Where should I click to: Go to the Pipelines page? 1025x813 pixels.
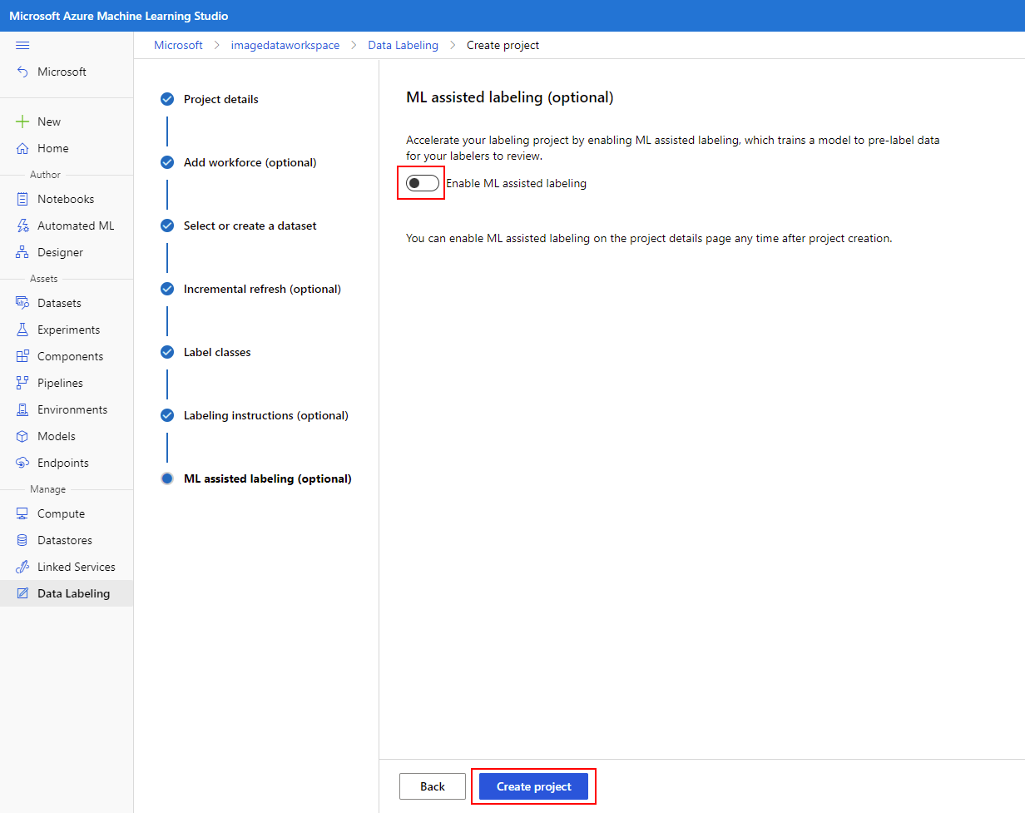(x=67, y=383)
